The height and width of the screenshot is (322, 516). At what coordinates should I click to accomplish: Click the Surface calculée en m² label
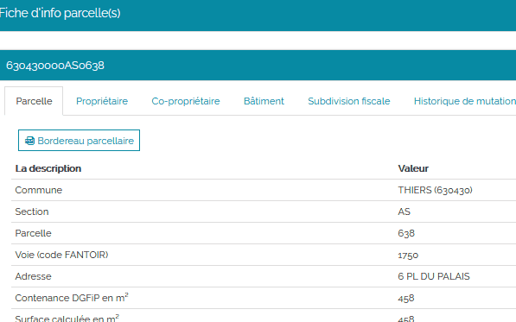(67, 318)
